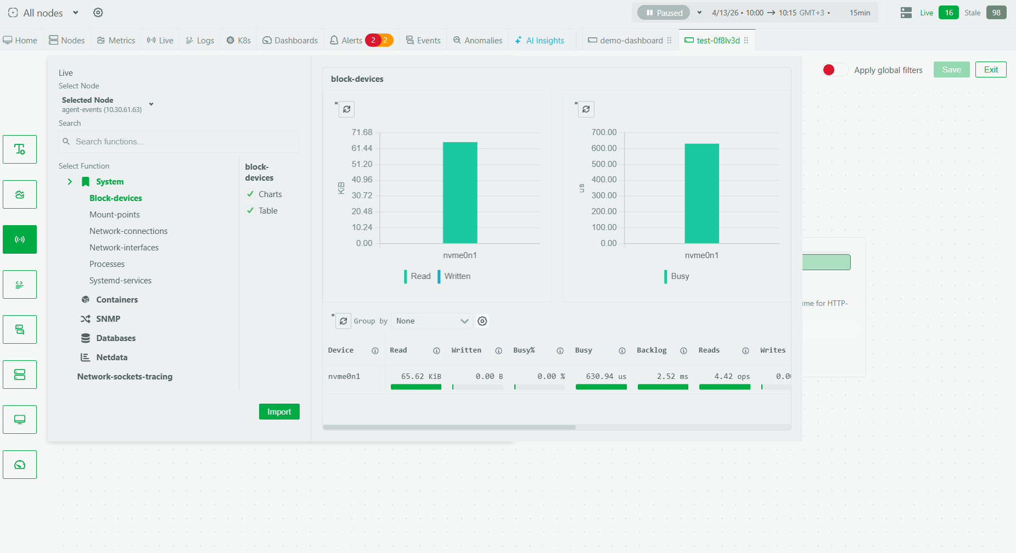Image resolution: width=1016 pixels, height=553 pixels.
Task: Click the Busy progress bar for nvme0n1
Action: (601, 387)
